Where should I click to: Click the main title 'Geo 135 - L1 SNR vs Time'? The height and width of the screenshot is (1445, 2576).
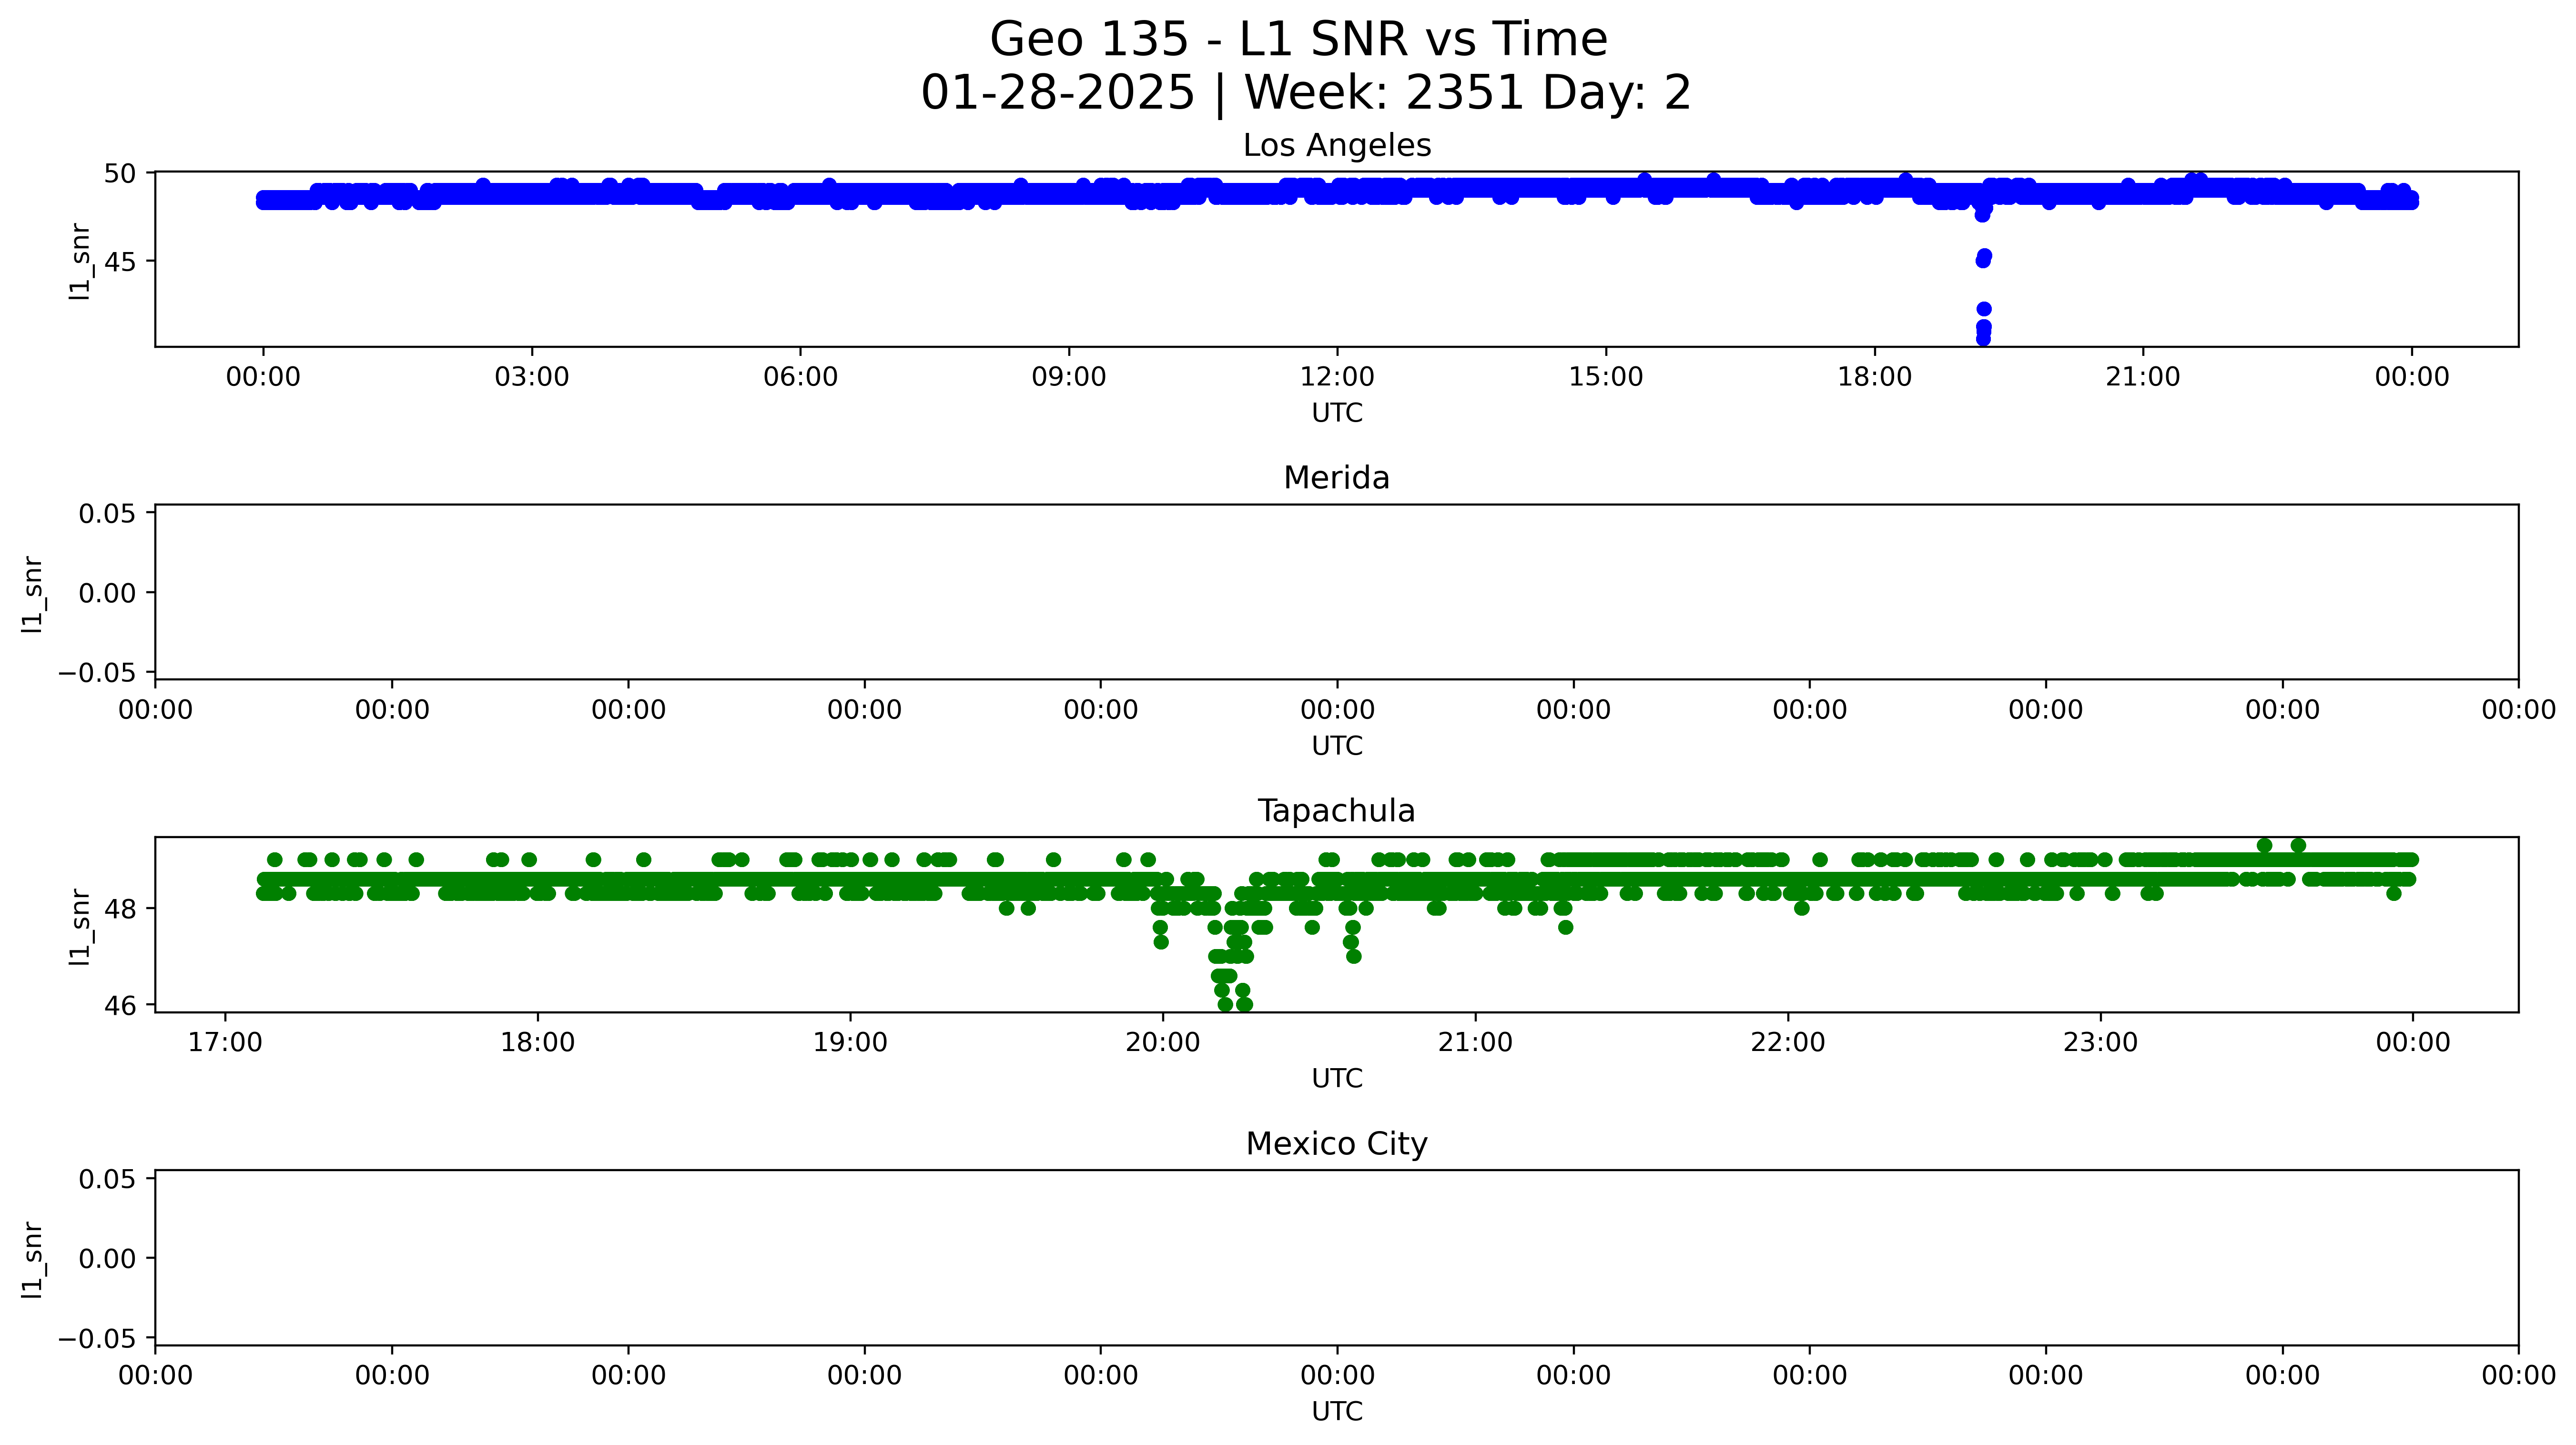[1298, 40]
